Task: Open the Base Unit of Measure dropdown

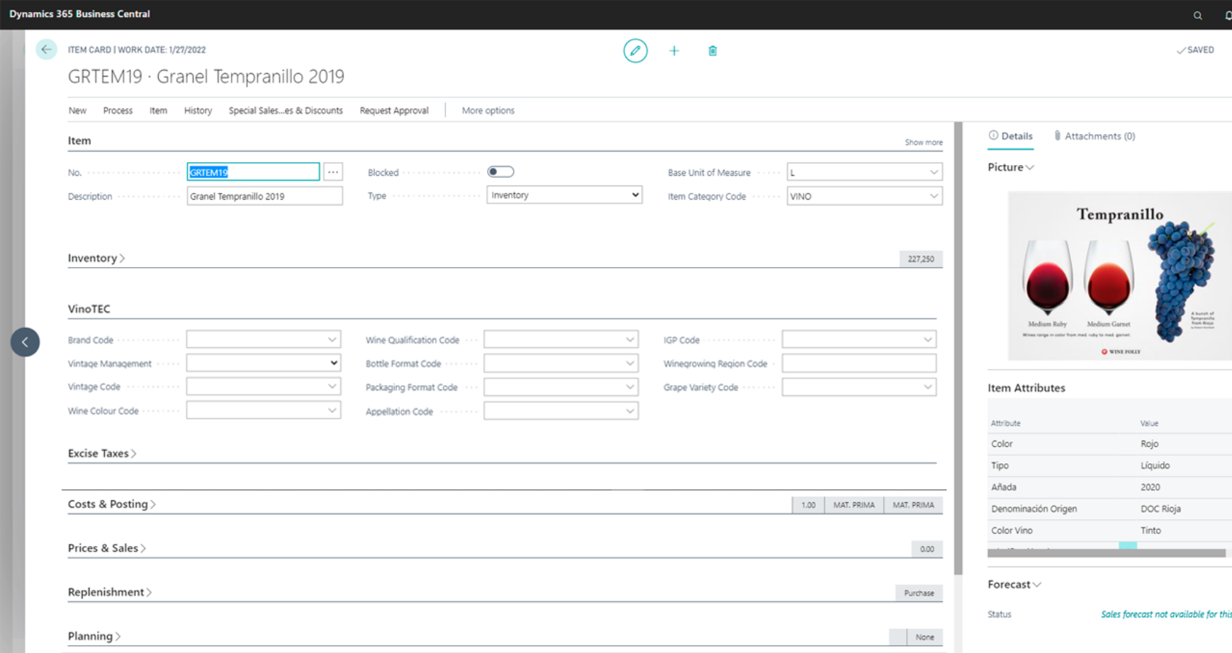Action: (933, 172)
